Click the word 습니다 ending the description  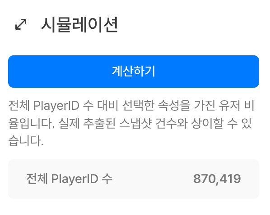tap(26, 141)
